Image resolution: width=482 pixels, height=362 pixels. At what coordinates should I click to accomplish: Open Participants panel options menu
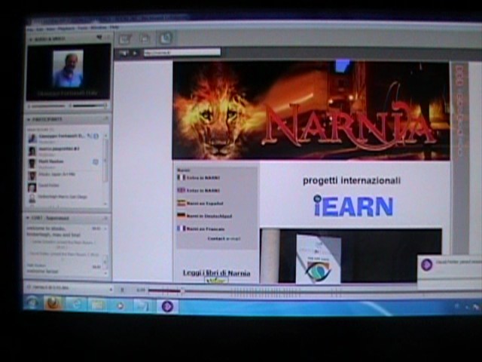[x=106, y=118]
